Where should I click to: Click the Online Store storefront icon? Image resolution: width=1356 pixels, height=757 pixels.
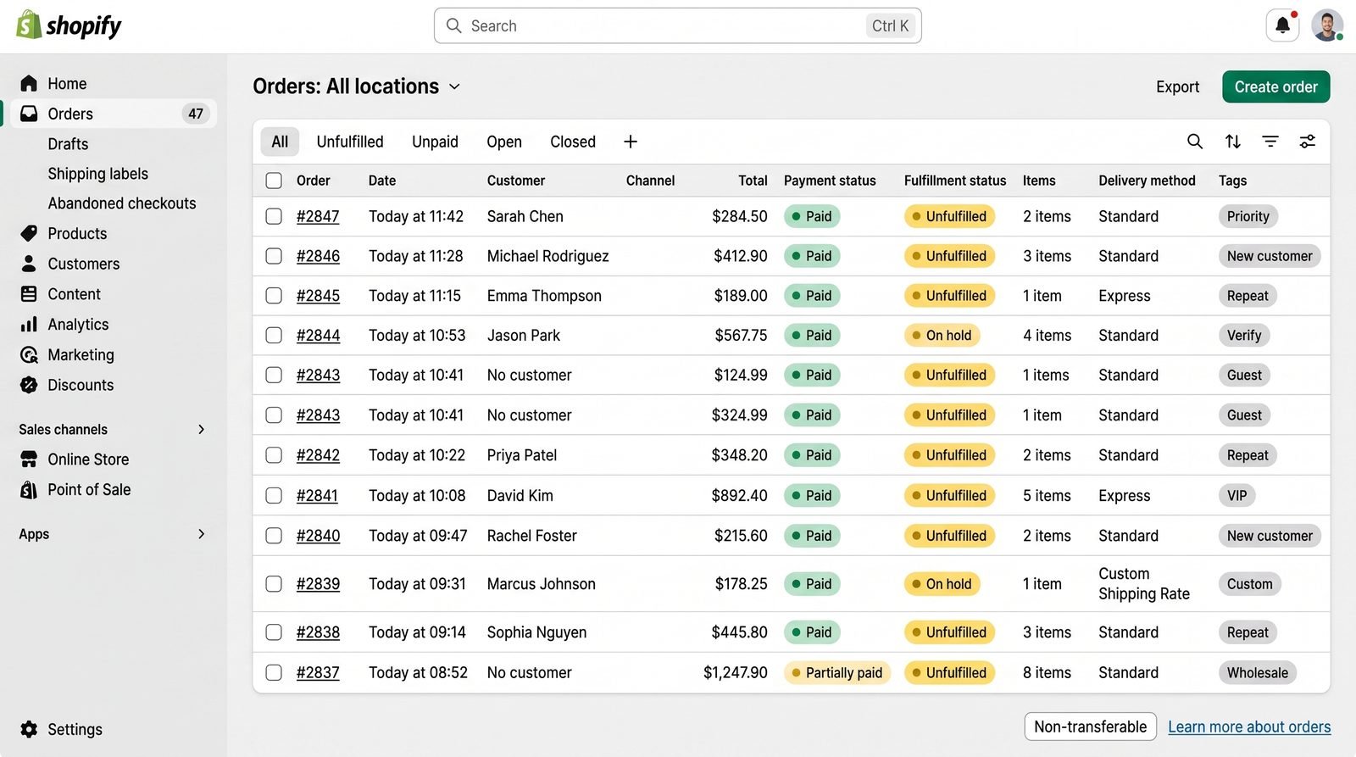[x=29, y=459]
